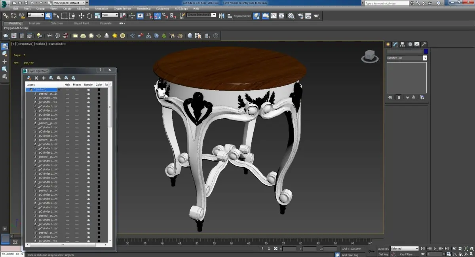Click the Key Filters button
Viewport: 475px width, 257px height.
[408, 254]
